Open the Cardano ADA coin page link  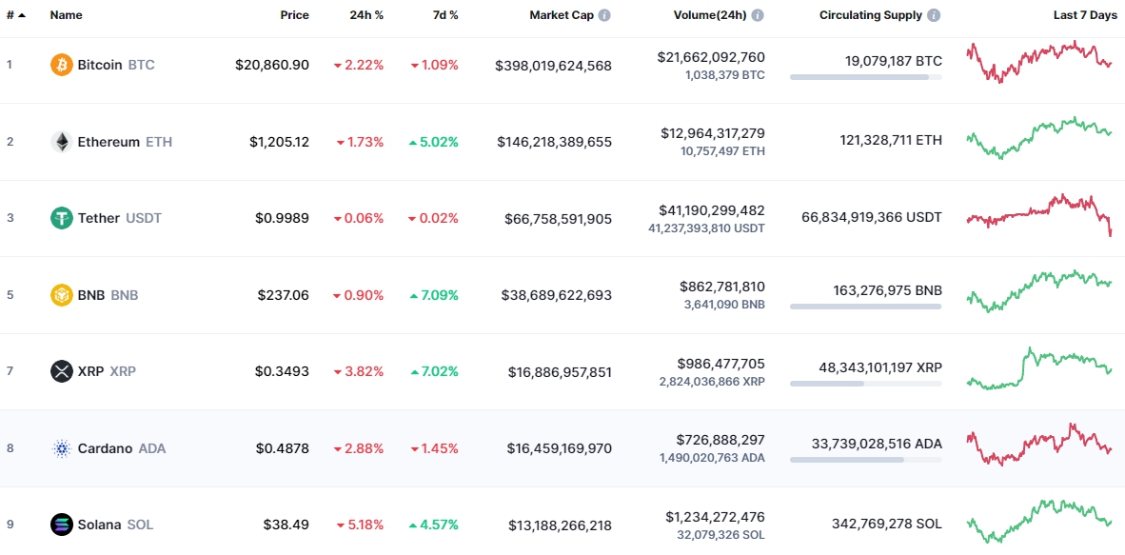click(x=121, y=448)
